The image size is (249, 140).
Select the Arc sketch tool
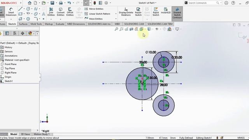pyautogui.click(x=28, y=14)
